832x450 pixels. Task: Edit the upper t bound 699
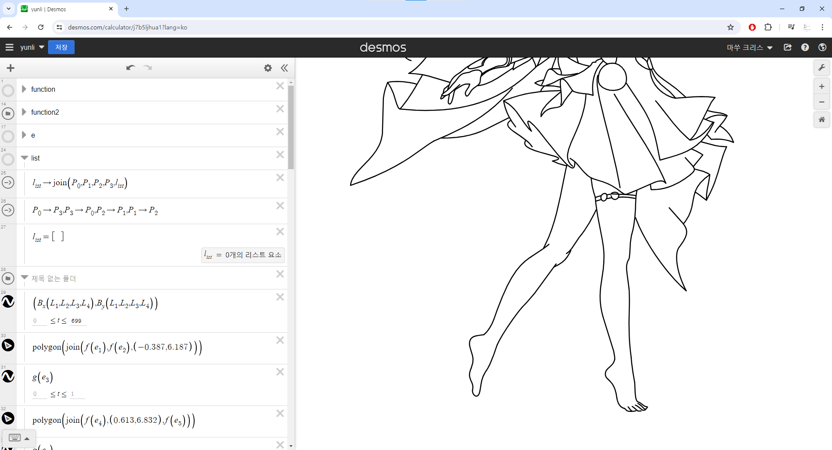(x=77, y=321)
